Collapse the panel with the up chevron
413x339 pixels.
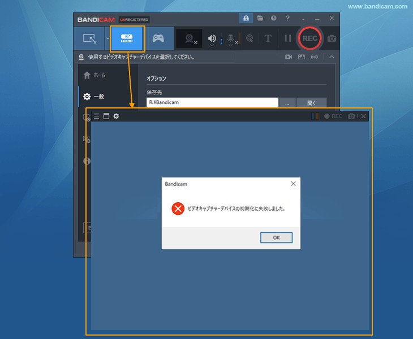pyautogui.click(x=332, y=57)
